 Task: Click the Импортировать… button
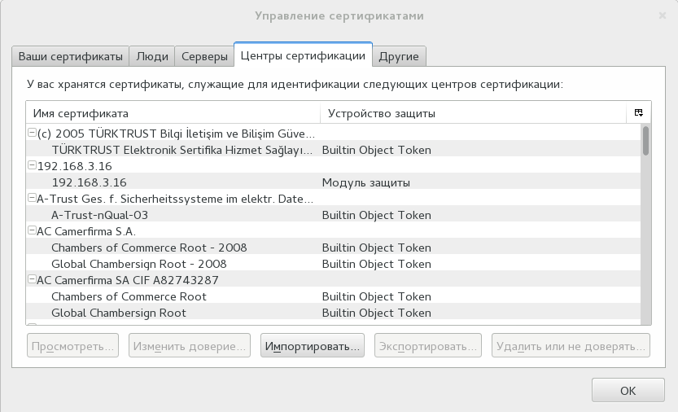[313, 346]
